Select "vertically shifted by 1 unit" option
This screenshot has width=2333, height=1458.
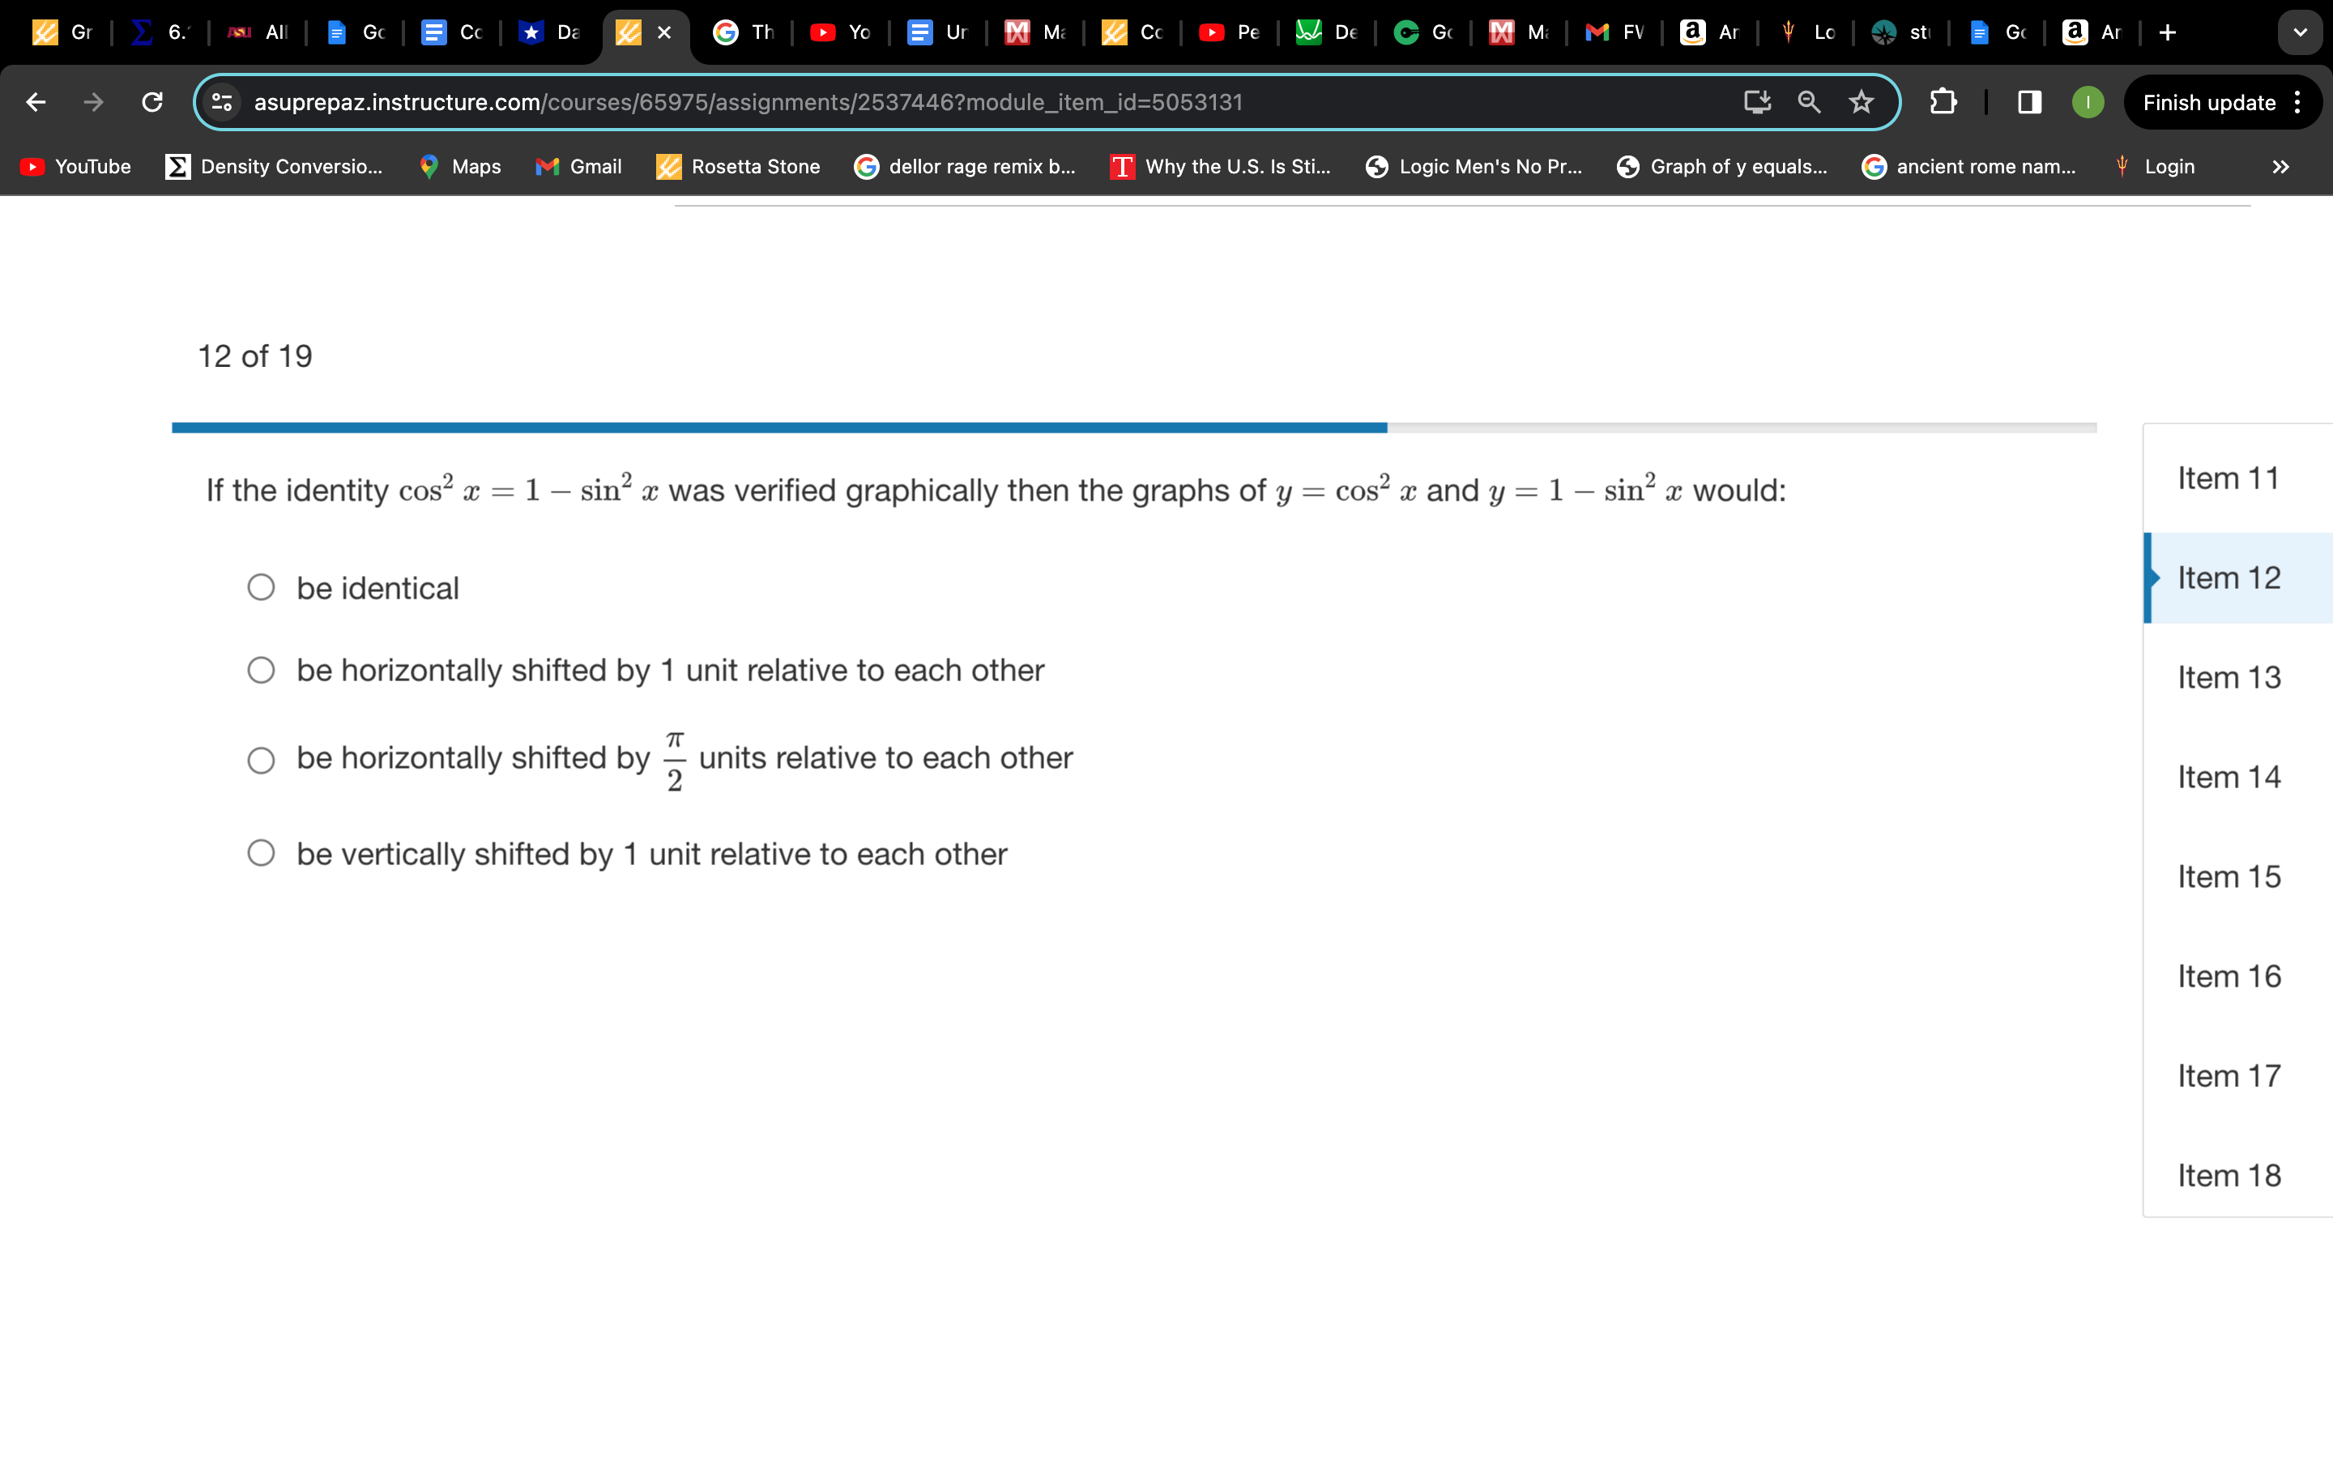(262, 854)
